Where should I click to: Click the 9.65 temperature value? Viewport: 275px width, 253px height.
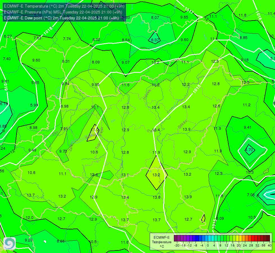[184, 17]
